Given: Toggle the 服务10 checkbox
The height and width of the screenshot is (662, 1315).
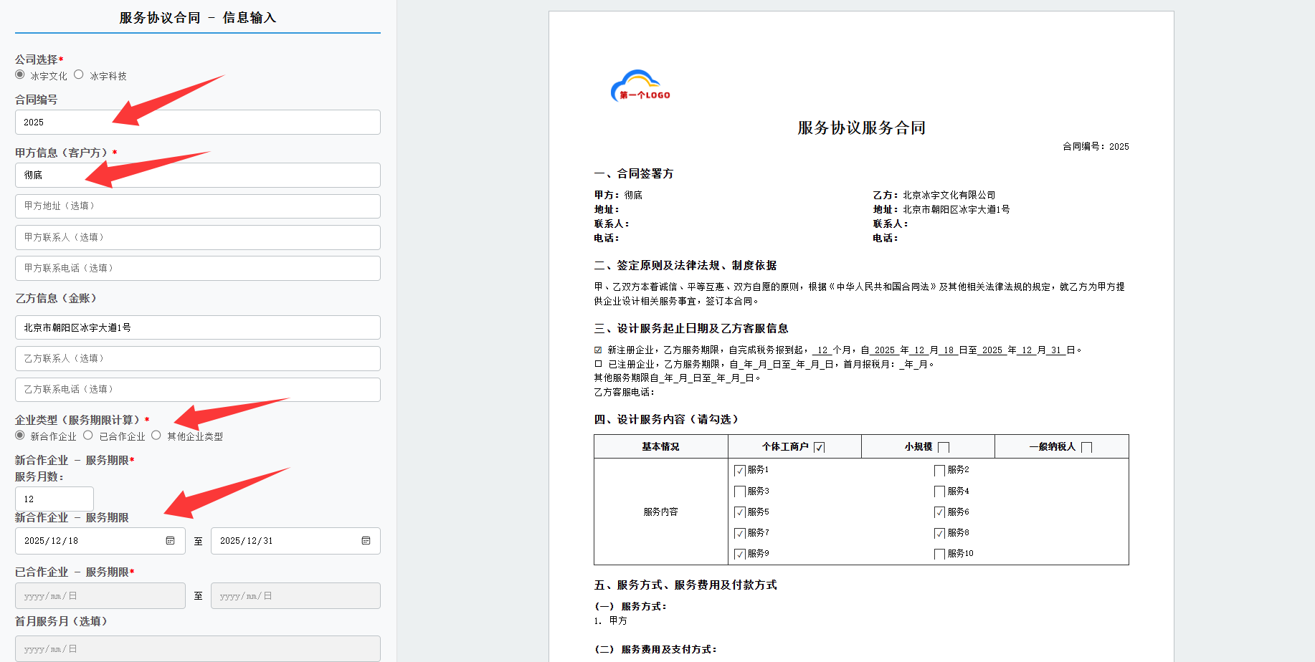Looking at the screenshot, I should pyautogui.click(x=940, y=553).
